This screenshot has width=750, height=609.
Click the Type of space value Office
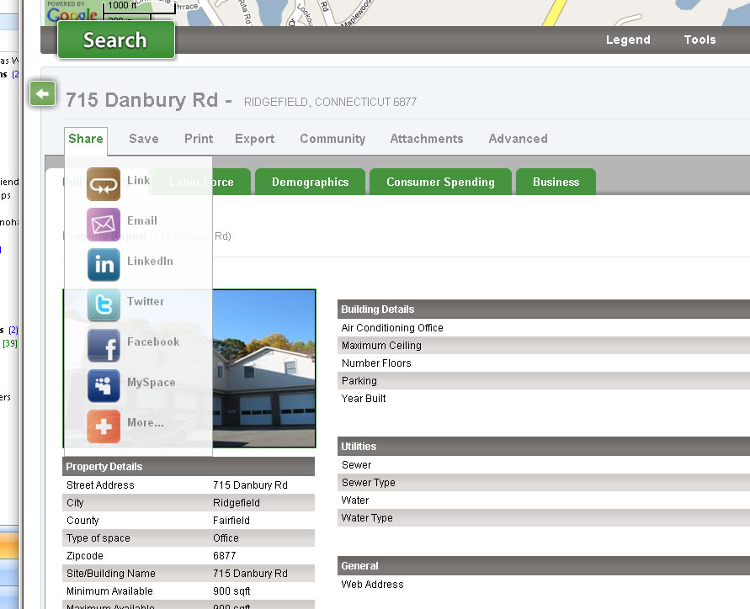[x=226, y=538]
